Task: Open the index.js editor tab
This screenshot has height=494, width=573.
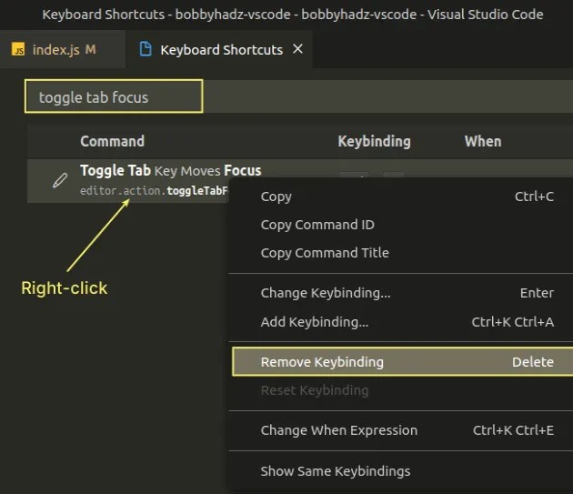Action: tap(62, 49)
